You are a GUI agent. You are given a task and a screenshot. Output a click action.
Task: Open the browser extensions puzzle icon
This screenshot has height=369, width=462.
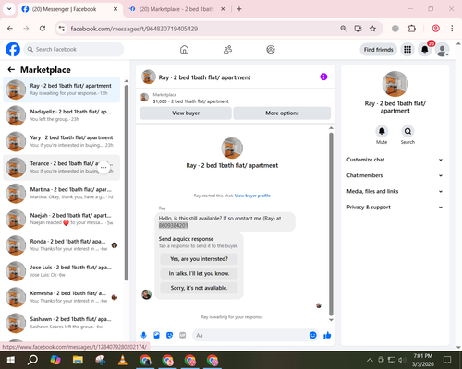point(412,29)
